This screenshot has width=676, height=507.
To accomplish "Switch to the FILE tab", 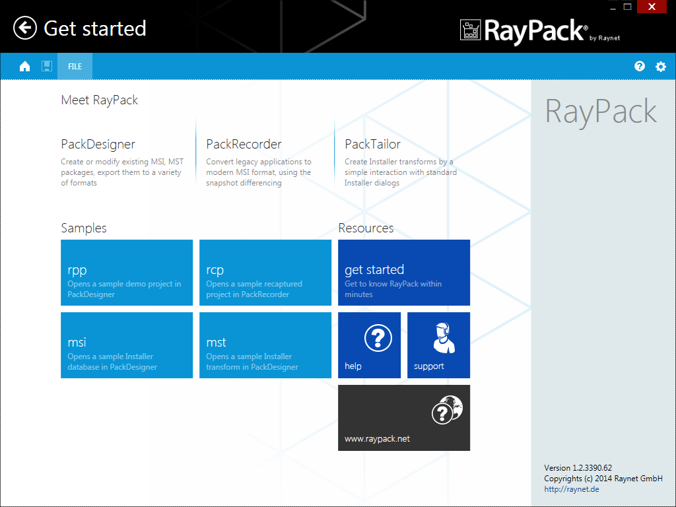I will pyautogui.click(x=75, y=66).
